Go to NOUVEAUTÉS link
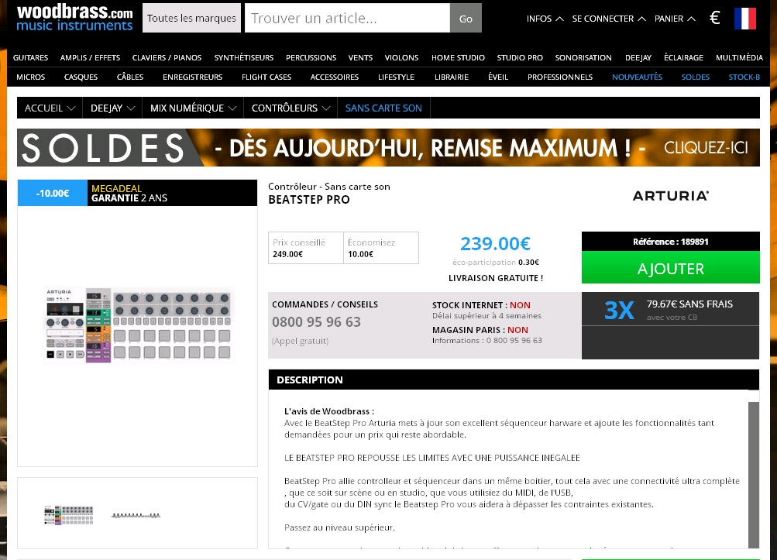 pos(637,77)
